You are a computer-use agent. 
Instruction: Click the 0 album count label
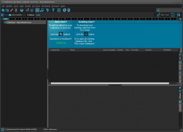tap(31, 15)
